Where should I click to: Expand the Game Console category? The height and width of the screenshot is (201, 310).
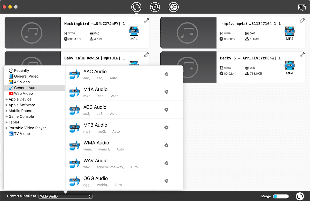pyautogui.click(x=21, y=117)
